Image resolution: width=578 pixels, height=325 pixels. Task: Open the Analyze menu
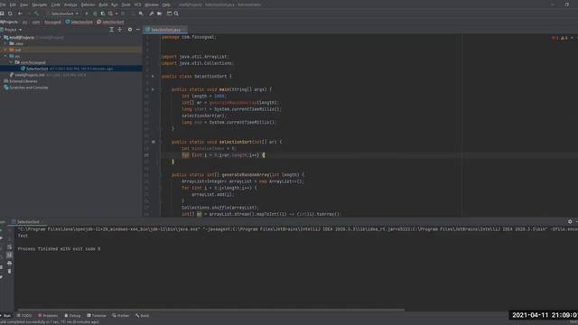pyautogui.click(x=70, y=5)
